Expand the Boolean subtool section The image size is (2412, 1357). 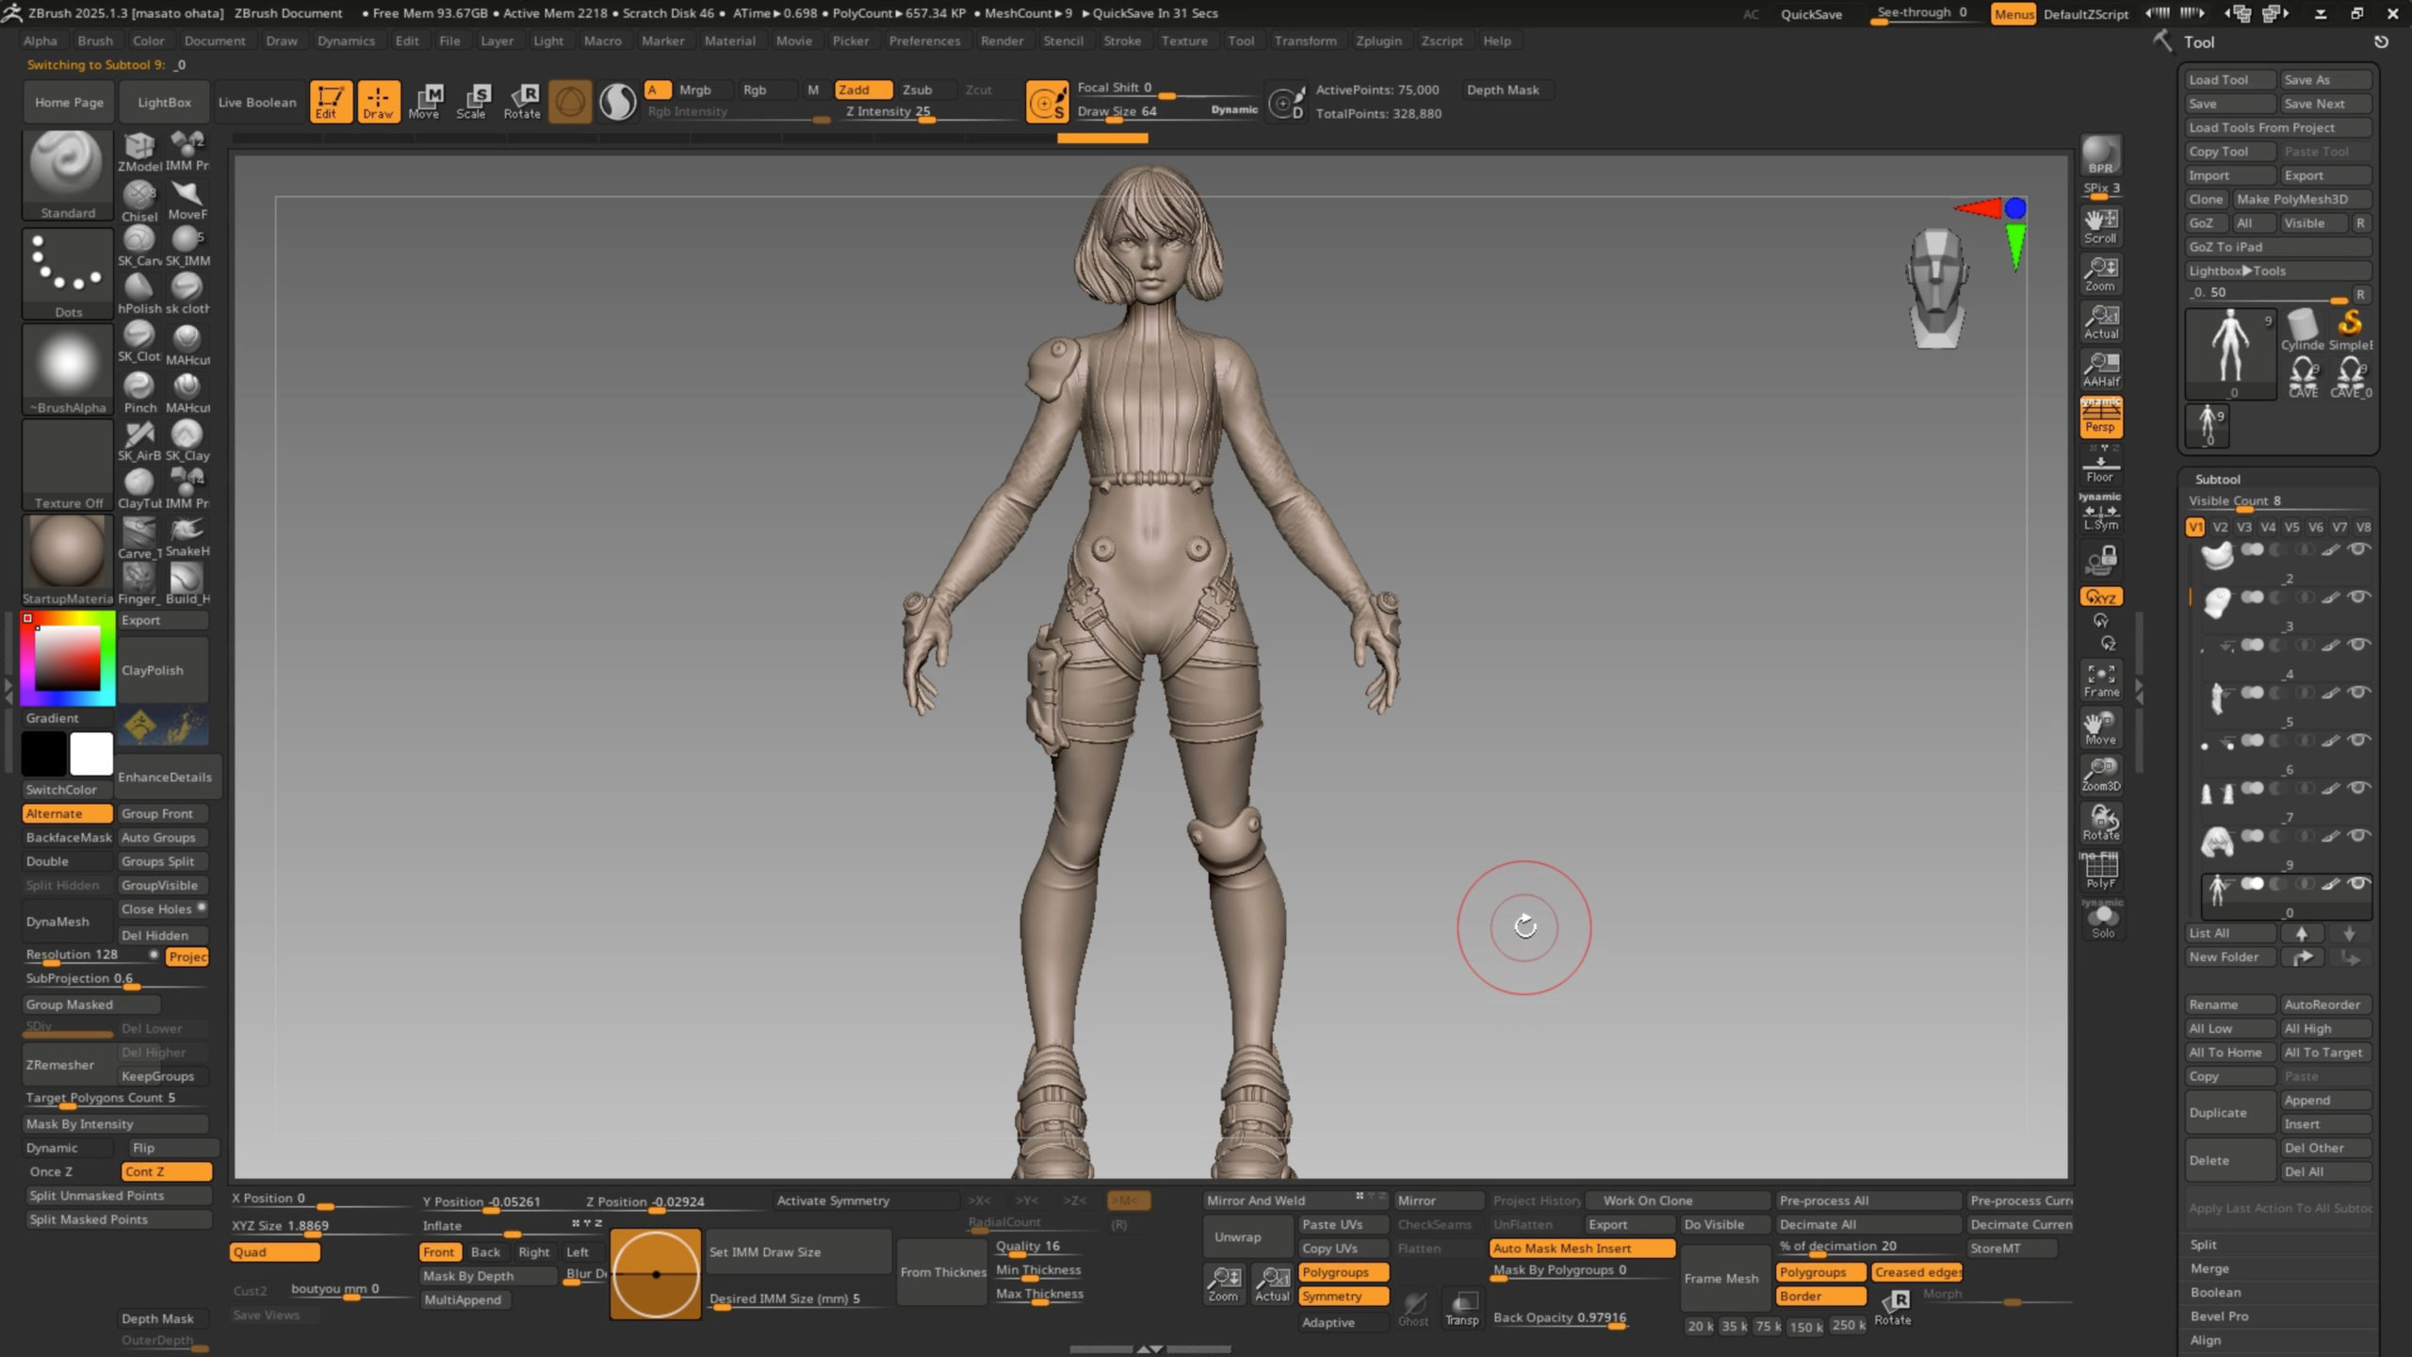coord(2215,1292)
